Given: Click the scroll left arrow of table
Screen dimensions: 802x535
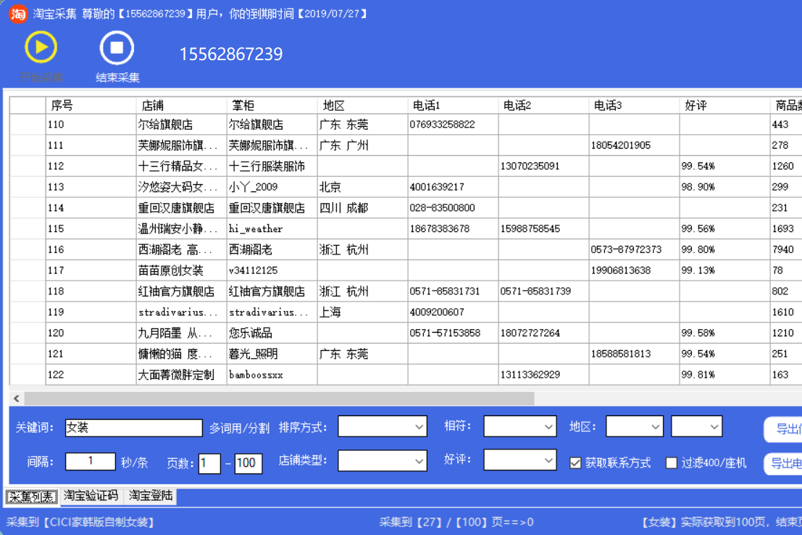Looking at the screenshot, I should click(17, 398).
